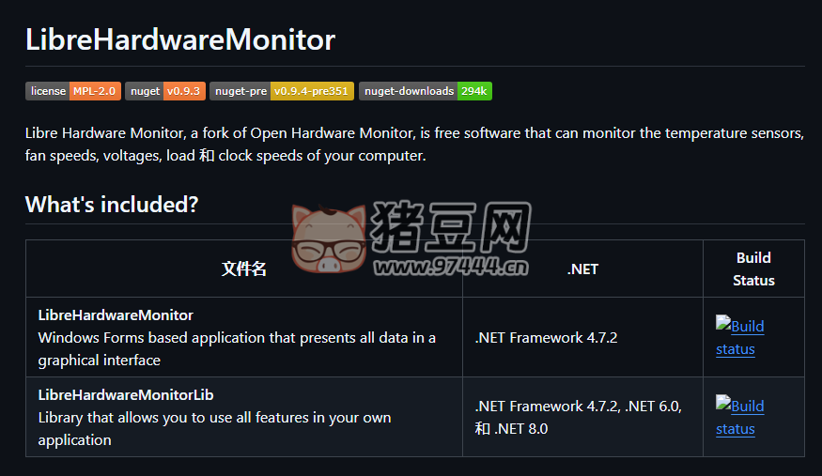The image size is (822, 476).
Task: Click the nuget-pre v0.9.4-pre351 badge
Action: coord(282,91)
